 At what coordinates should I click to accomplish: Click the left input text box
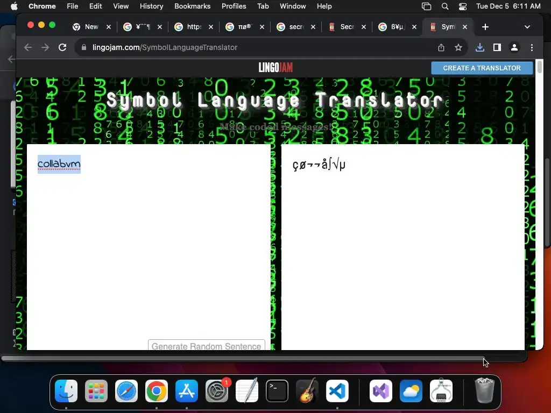coord(149,247)
